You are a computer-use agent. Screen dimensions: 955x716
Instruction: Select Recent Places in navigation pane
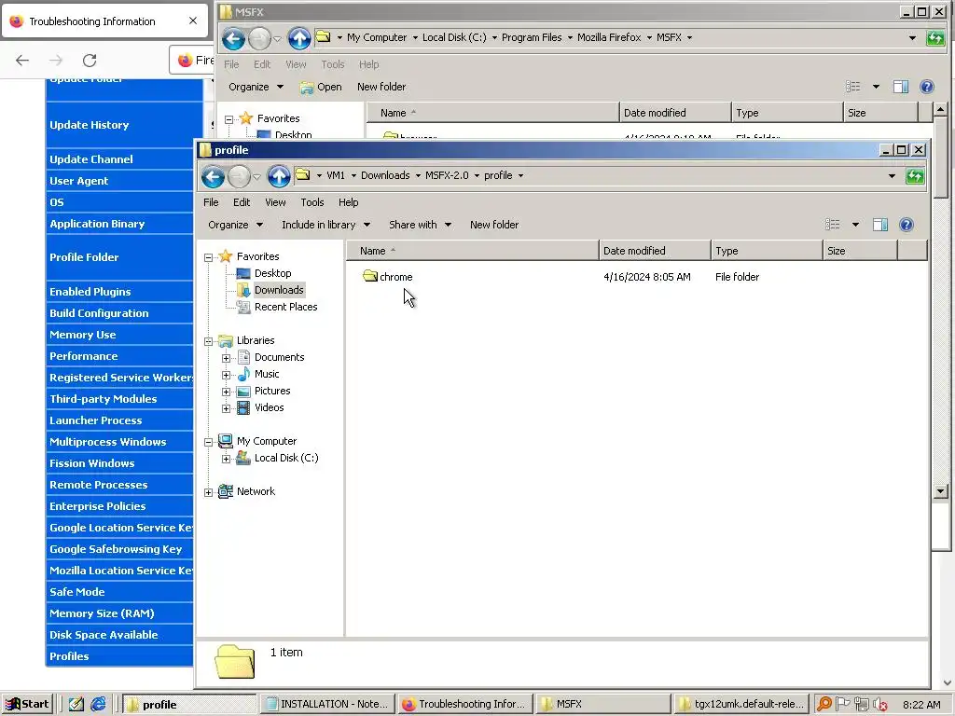pyautogui.click(x=285, y=307)
